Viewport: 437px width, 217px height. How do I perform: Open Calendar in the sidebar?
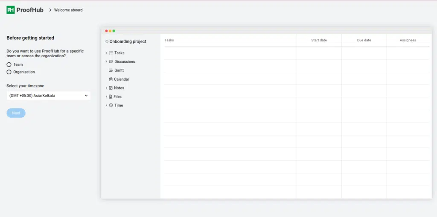point(122,79)
